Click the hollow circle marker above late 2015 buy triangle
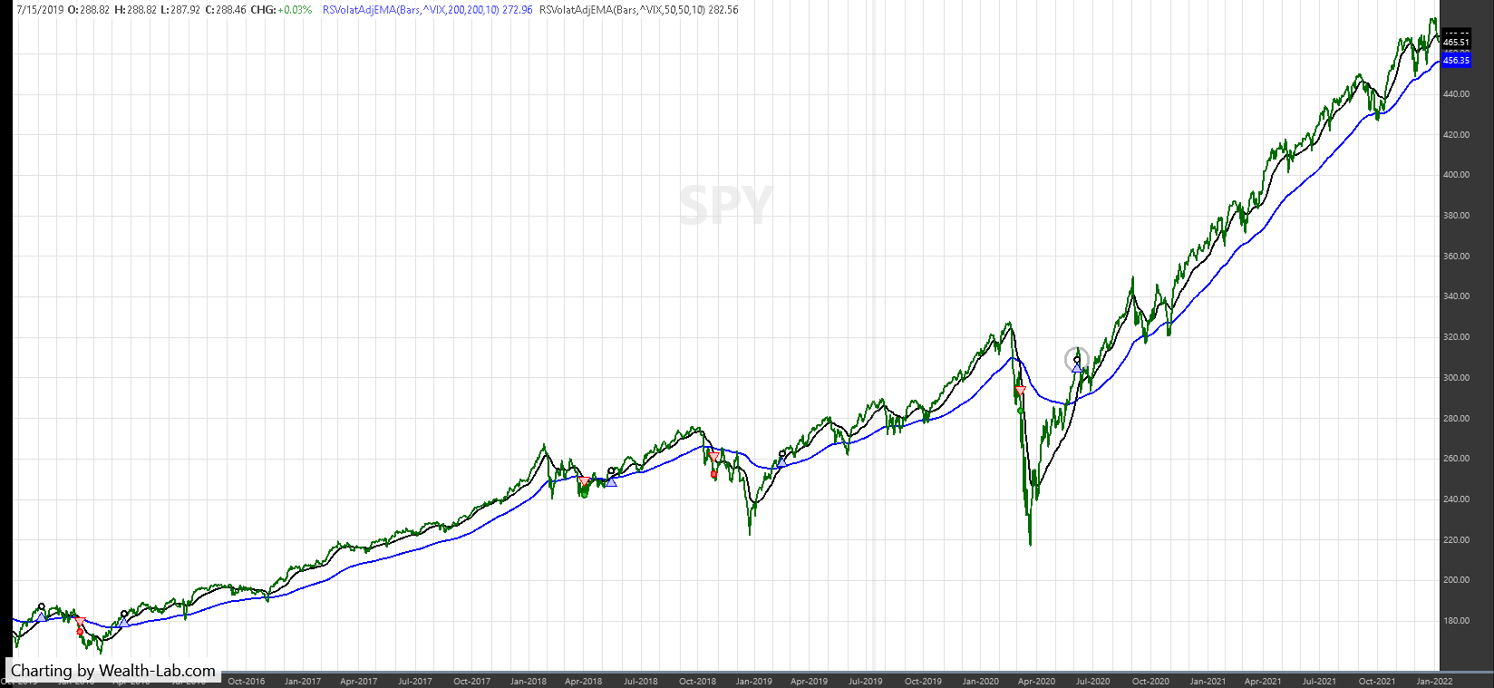The height and width of the screenshot is (688, 1494). [x=41, y=606]
